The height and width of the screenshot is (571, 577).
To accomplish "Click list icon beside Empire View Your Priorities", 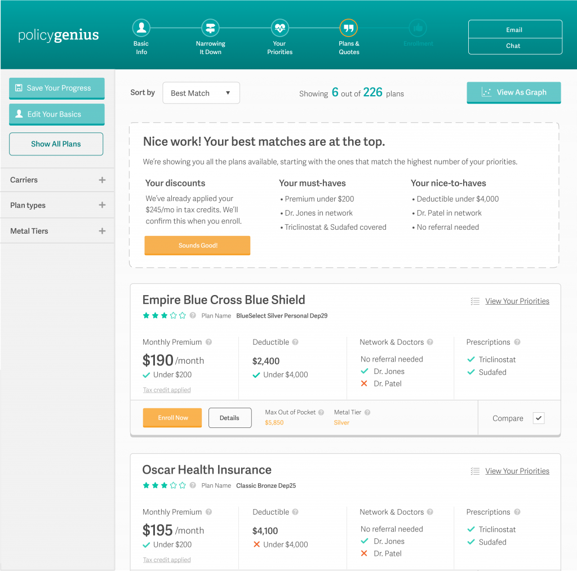I will tap(475, 301).
